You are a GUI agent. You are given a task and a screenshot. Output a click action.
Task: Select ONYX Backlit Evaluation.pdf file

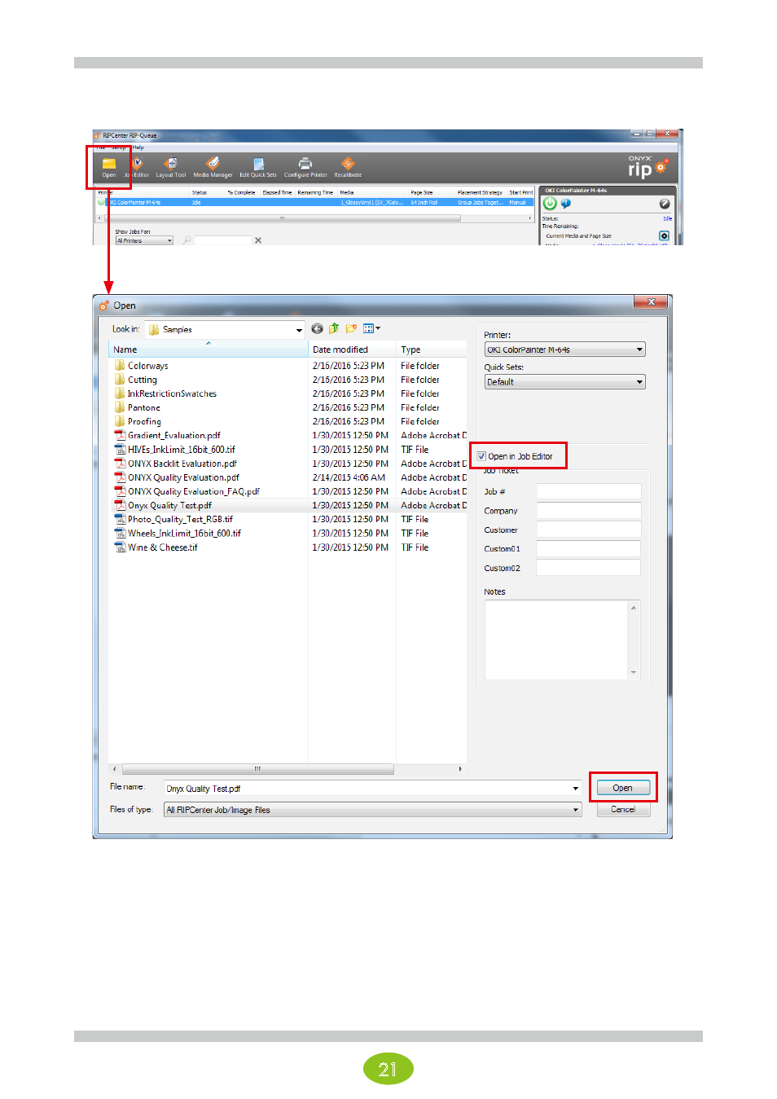point(182,464)
